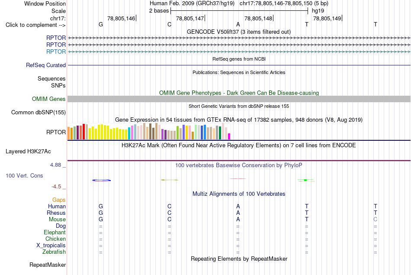Select the Human species label
411x275 pixels.
(57, 207)
